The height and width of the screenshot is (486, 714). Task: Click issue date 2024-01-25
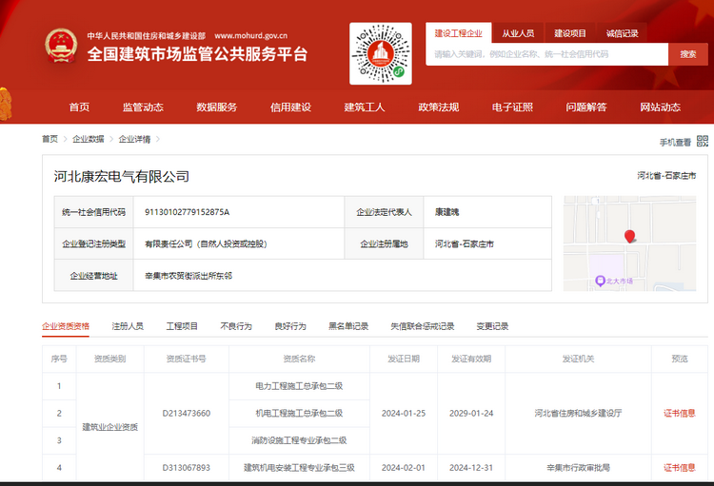[x=404, y=413]
